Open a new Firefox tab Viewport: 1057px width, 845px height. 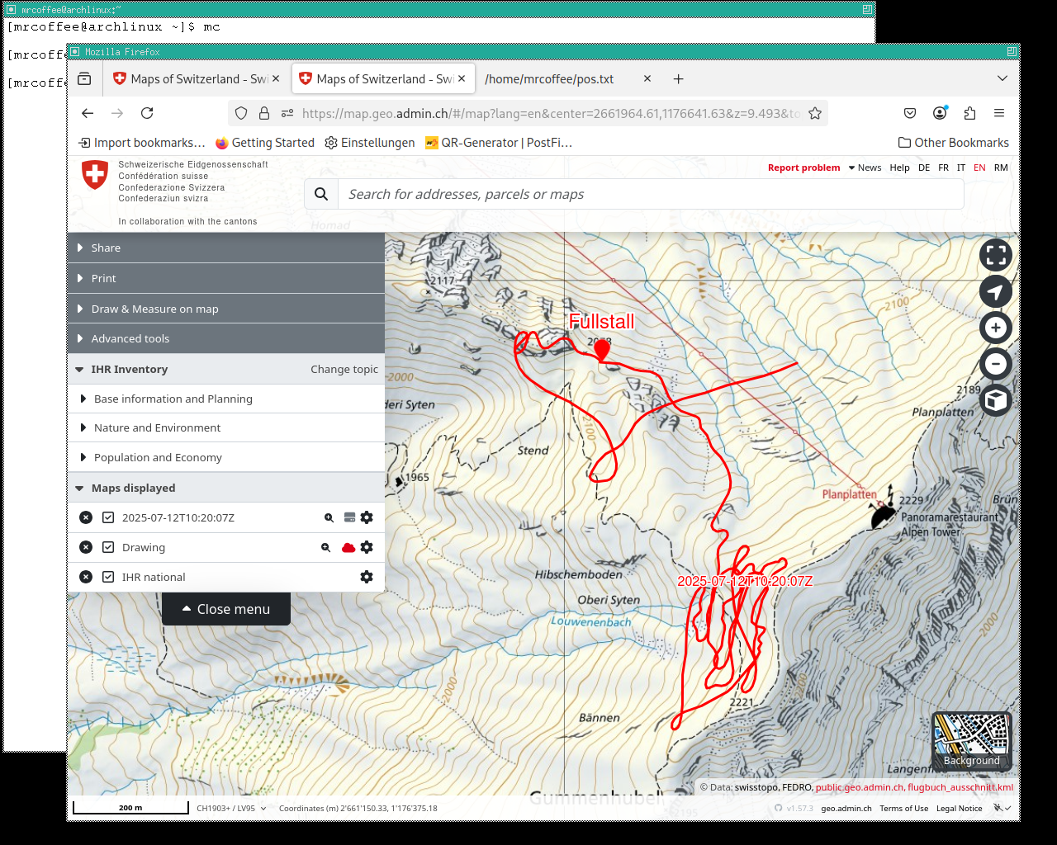[678, 78]
